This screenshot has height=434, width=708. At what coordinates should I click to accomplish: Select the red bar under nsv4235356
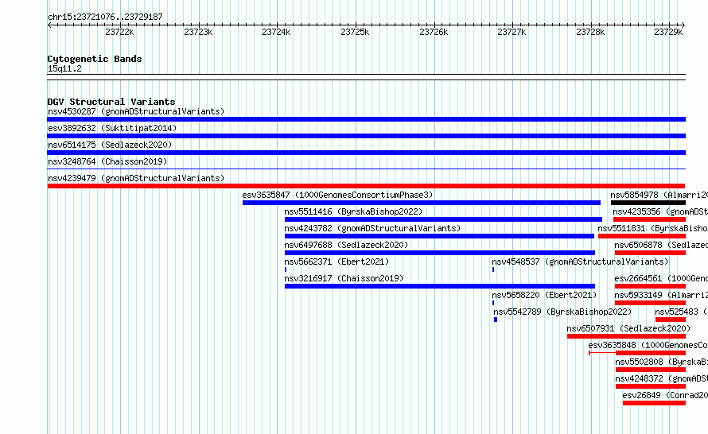[x=649, y=219]
